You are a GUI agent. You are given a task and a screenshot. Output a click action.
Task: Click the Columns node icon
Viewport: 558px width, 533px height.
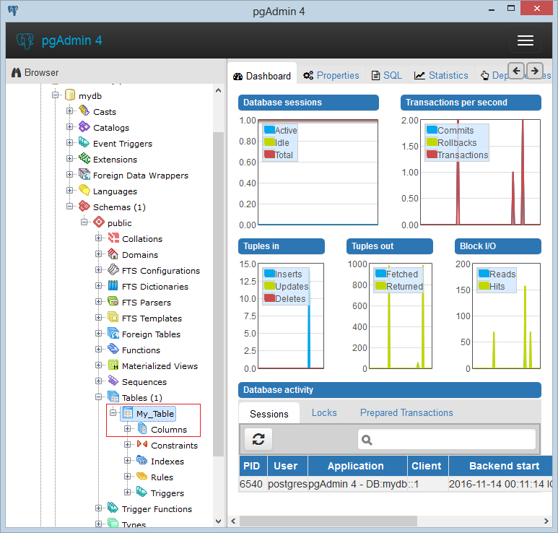click(x=142, y=429)
